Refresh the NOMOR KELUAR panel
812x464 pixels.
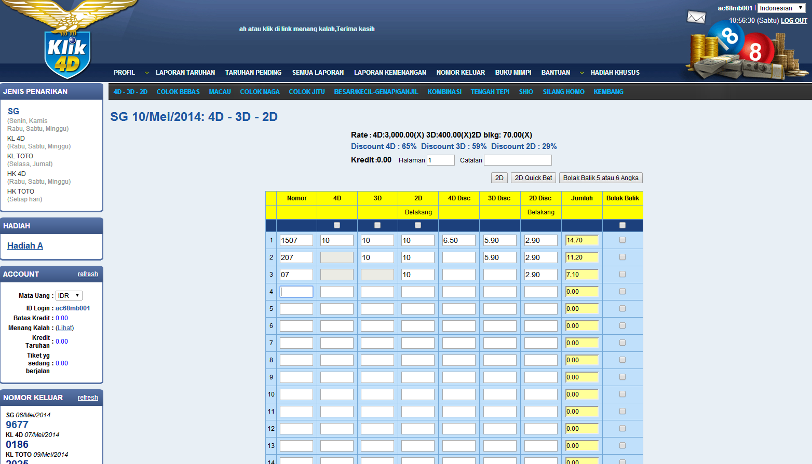tap(88, 398)
